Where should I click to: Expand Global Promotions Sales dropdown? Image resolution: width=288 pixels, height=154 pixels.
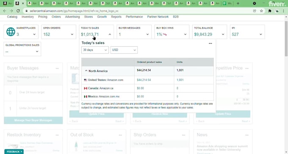(37, 51)
